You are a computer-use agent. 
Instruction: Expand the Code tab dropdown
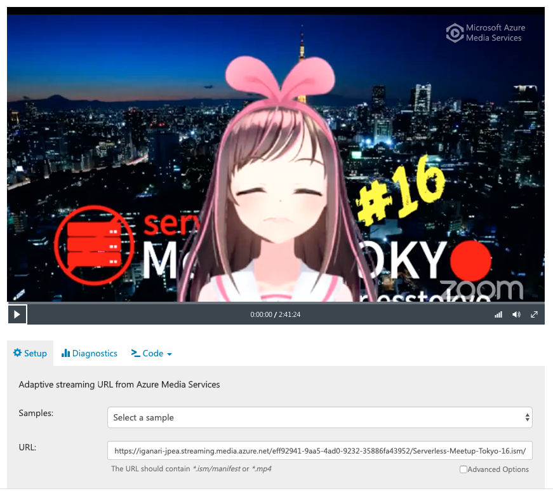152,353
